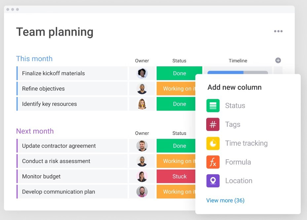This screenshot has height=220, width=307.
Task: Open Done status of Finalize kickoff materials
Action: point(179,73)
